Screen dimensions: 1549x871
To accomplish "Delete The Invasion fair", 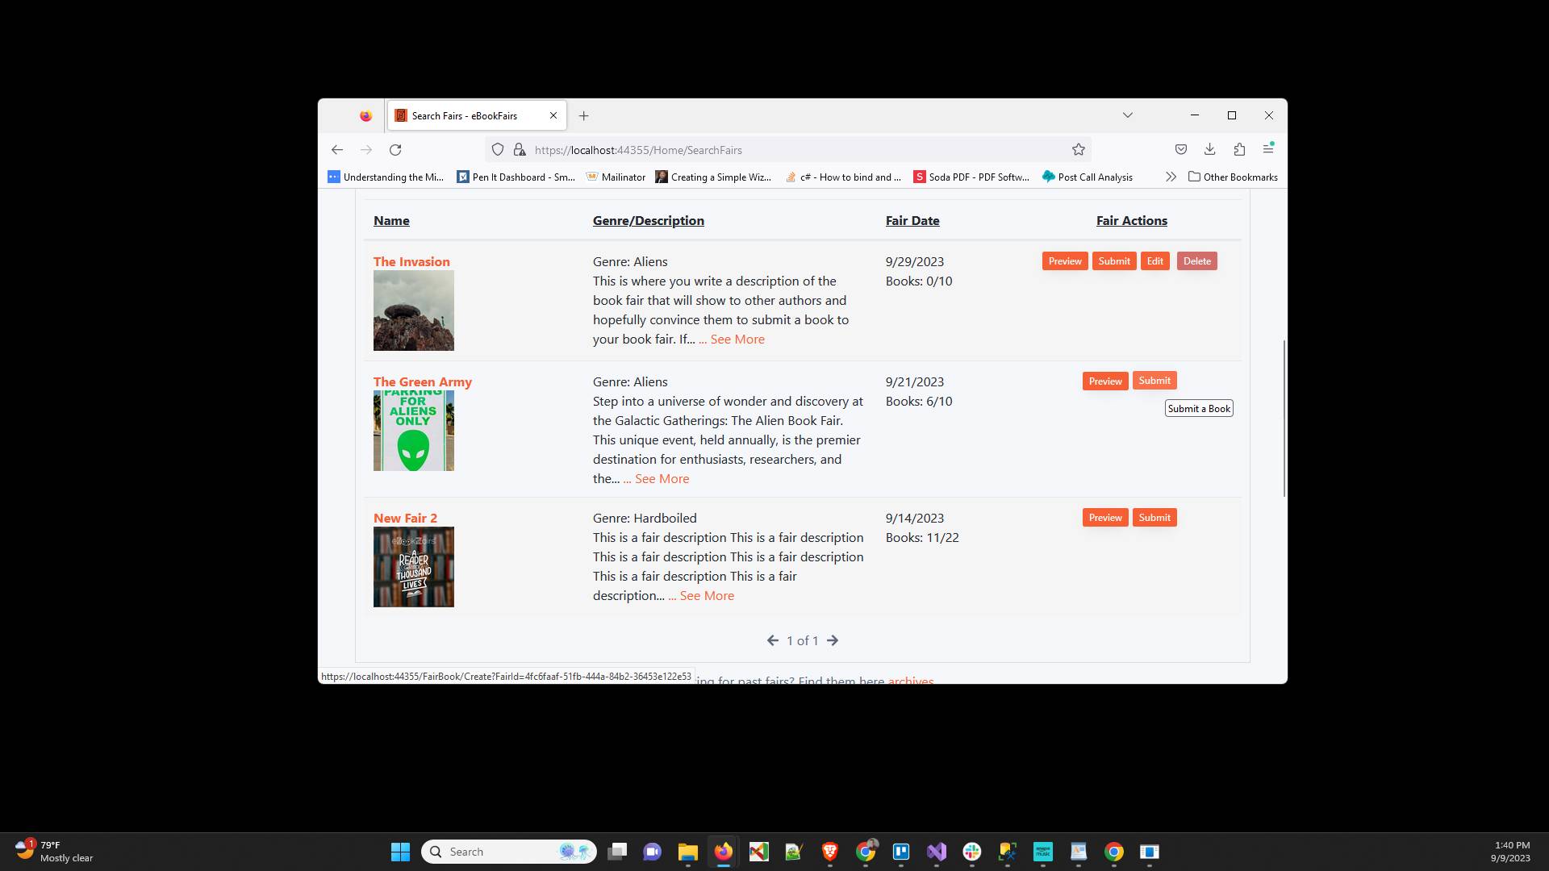I will (x=1196, y=260).
